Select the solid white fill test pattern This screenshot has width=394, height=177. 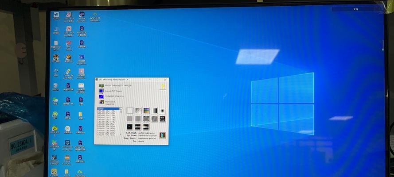click(130, 111)
